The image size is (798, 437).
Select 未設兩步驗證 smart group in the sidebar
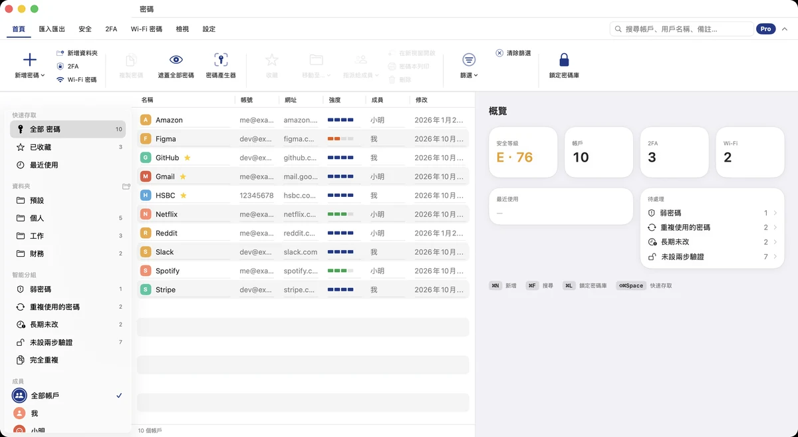coord(68,343)
